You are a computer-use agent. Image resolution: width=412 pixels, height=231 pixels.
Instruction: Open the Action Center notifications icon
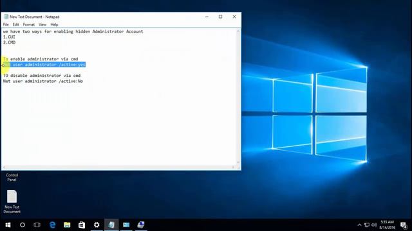pos(404,225)
